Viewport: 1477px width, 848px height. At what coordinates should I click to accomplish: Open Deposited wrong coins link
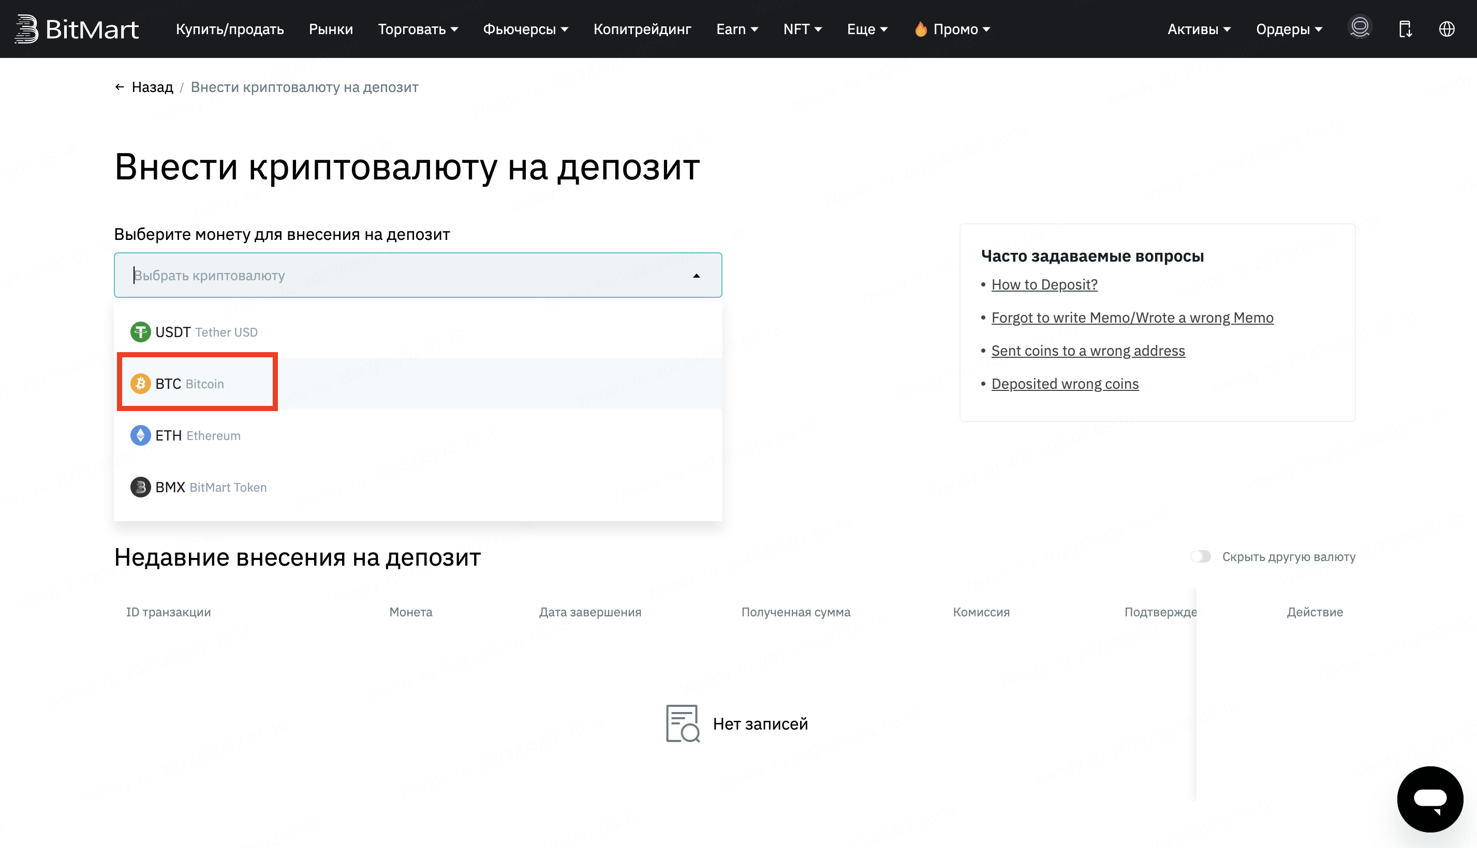(x=1065, y=384)
